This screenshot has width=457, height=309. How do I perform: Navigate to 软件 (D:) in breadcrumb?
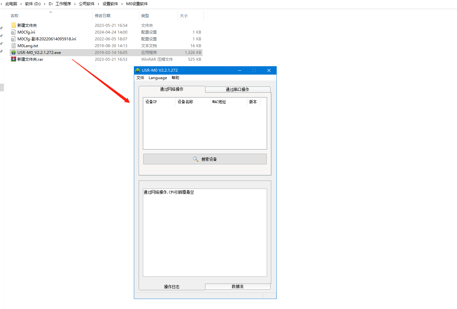33,4
